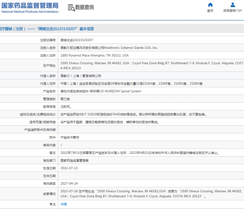The height and width of the screenshot is (210, 244).
Task: Click the 首页 text link
Action: click(x=210, y=11)
